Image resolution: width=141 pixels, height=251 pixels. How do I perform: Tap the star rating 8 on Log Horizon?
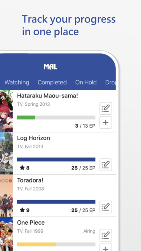(x=24, y=168)
